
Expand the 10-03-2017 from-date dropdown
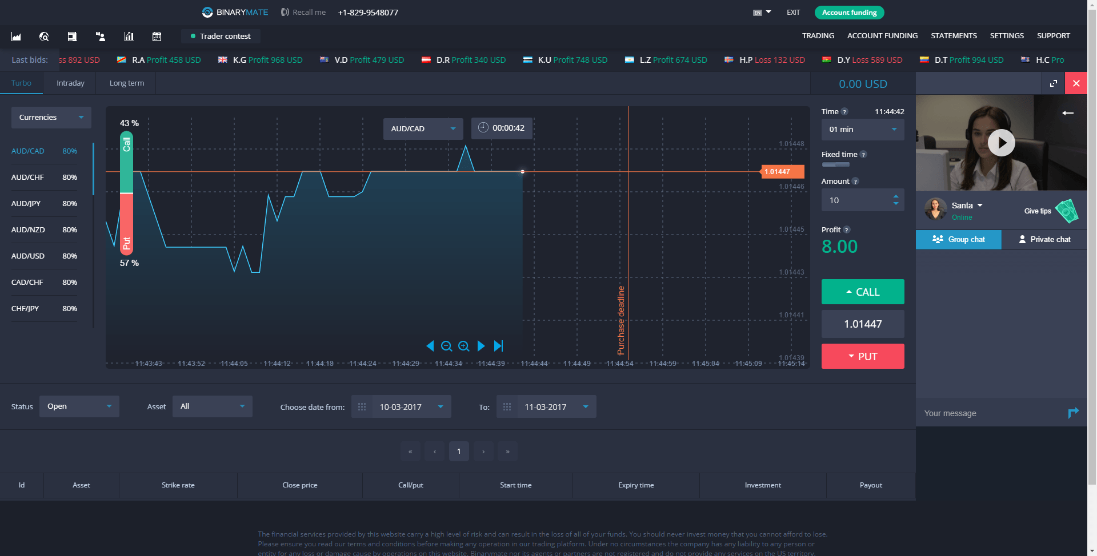click(441, 407)
